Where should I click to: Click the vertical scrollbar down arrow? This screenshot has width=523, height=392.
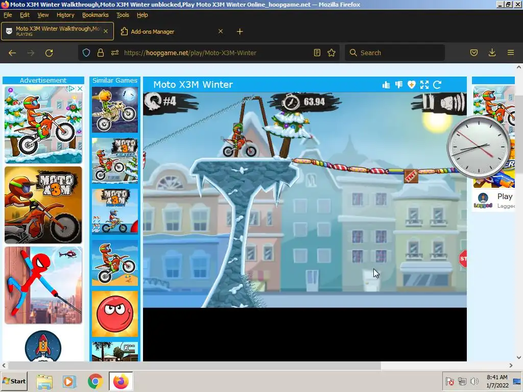519,357
